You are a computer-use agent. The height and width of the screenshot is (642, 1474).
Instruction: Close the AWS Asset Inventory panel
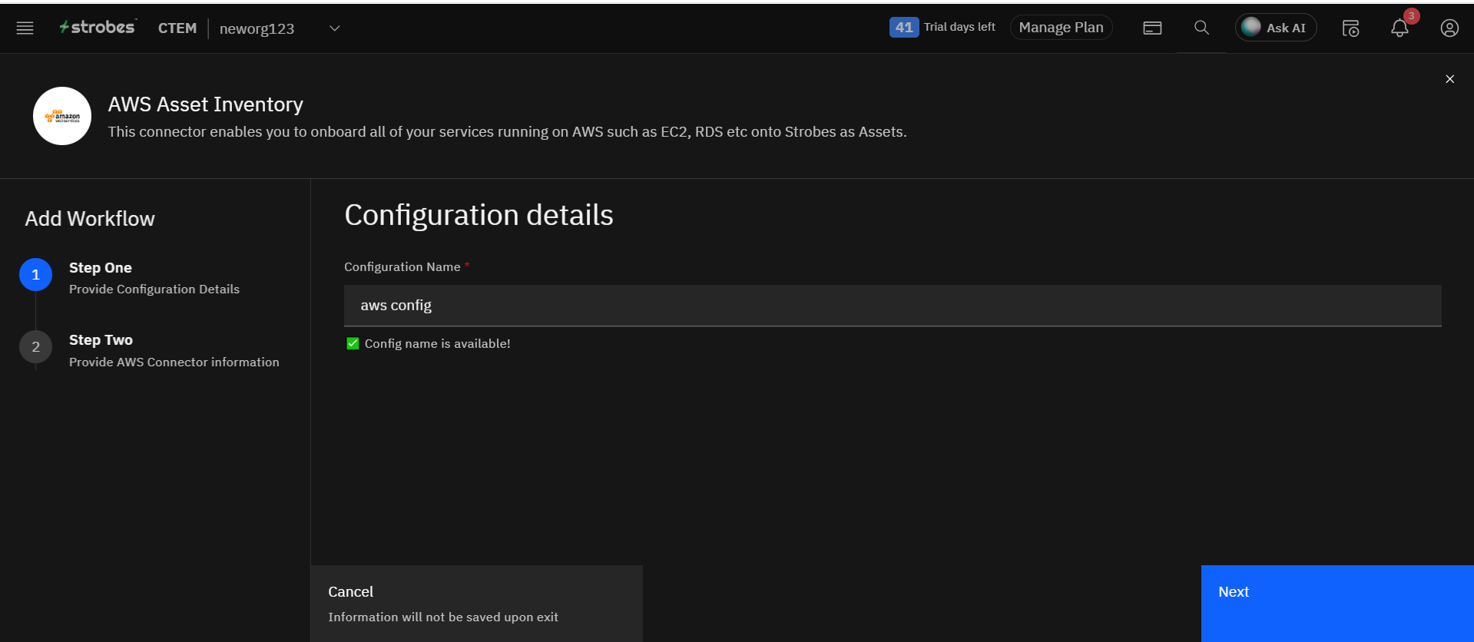click(x=1449, y=79)
